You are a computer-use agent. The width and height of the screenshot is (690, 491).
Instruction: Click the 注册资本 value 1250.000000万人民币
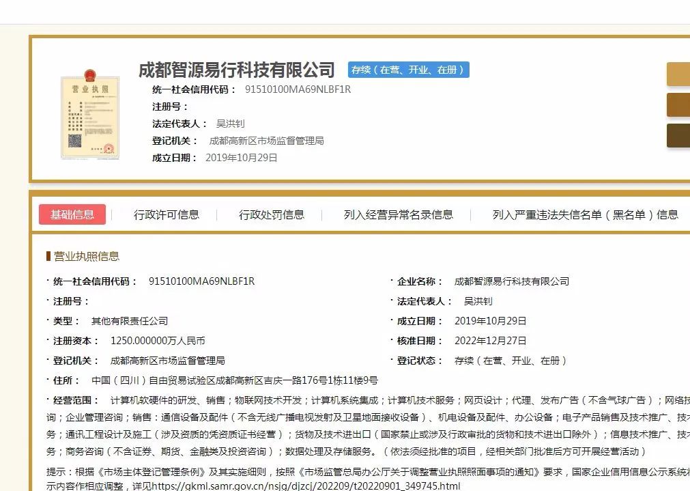(158, 341)
